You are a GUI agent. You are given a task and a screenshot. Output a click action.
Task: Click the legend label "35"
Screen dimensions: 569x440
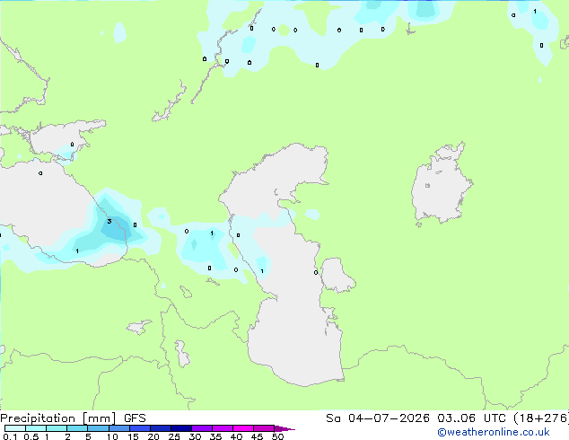point(215,436)
